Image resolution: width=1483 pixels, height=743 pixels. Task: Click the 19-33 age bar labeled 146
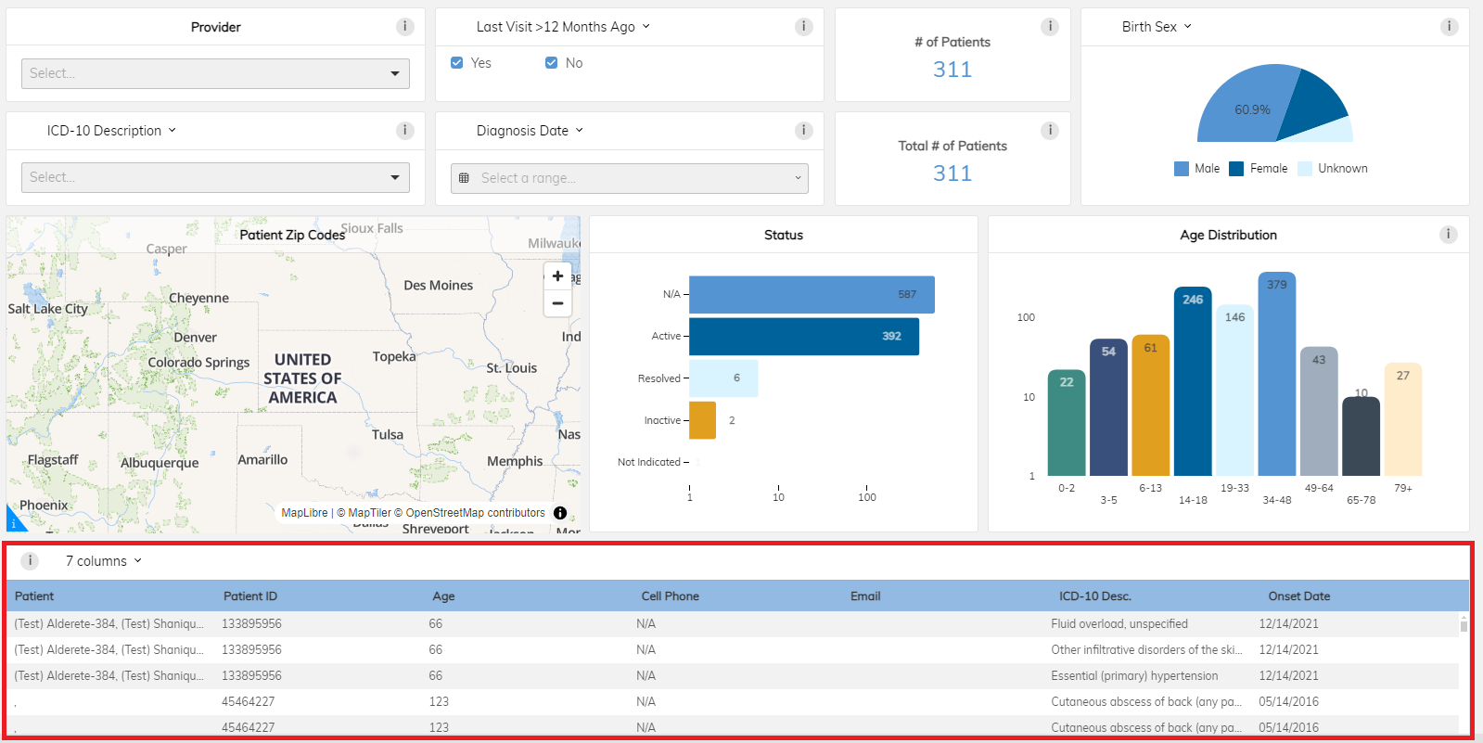pos(1234,391)
